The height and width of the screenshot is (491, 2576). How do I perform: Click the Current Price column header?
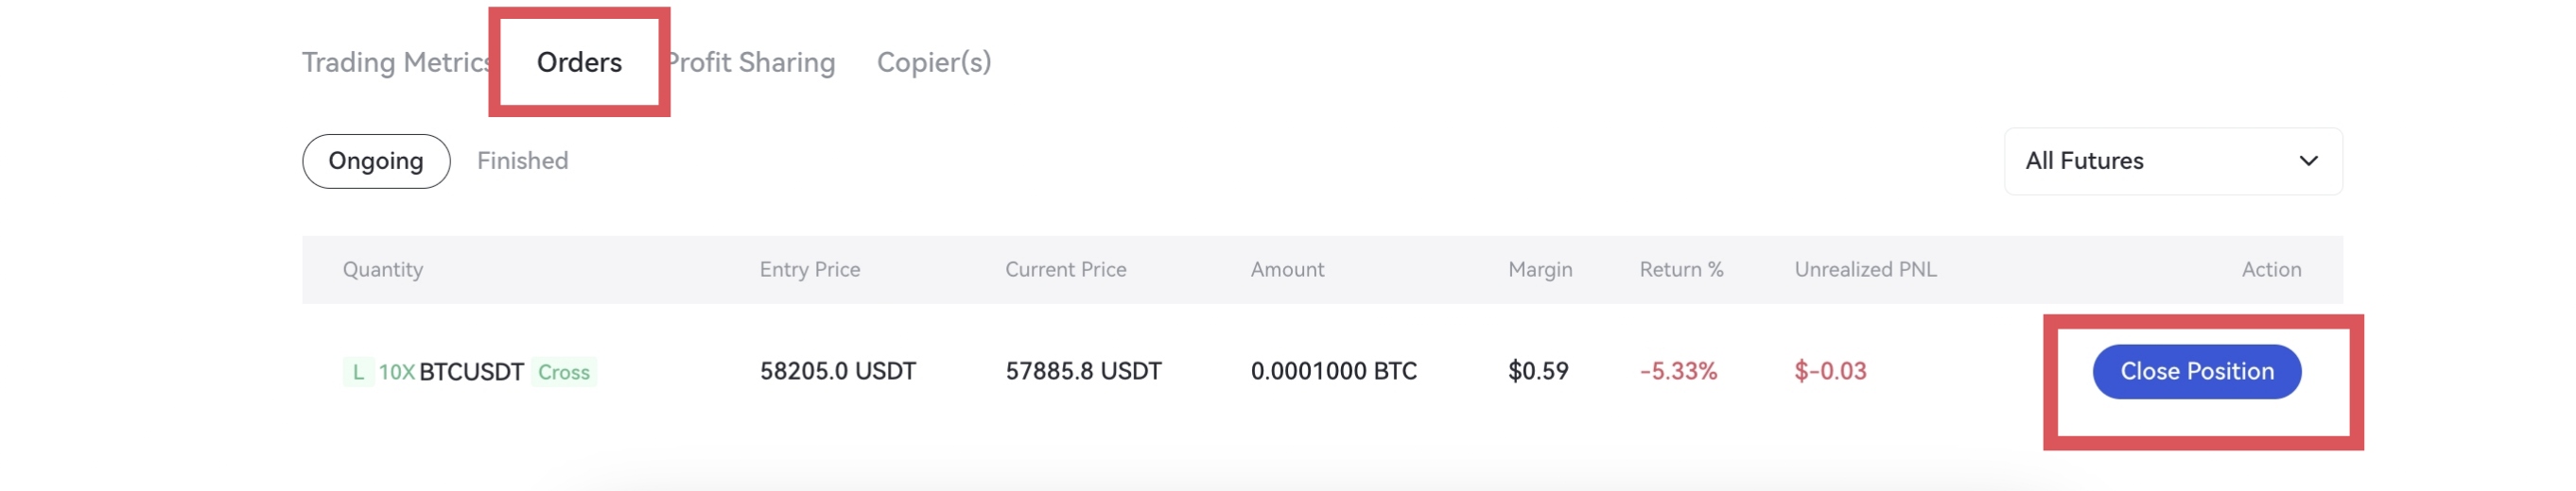[x=1065, y=269]
